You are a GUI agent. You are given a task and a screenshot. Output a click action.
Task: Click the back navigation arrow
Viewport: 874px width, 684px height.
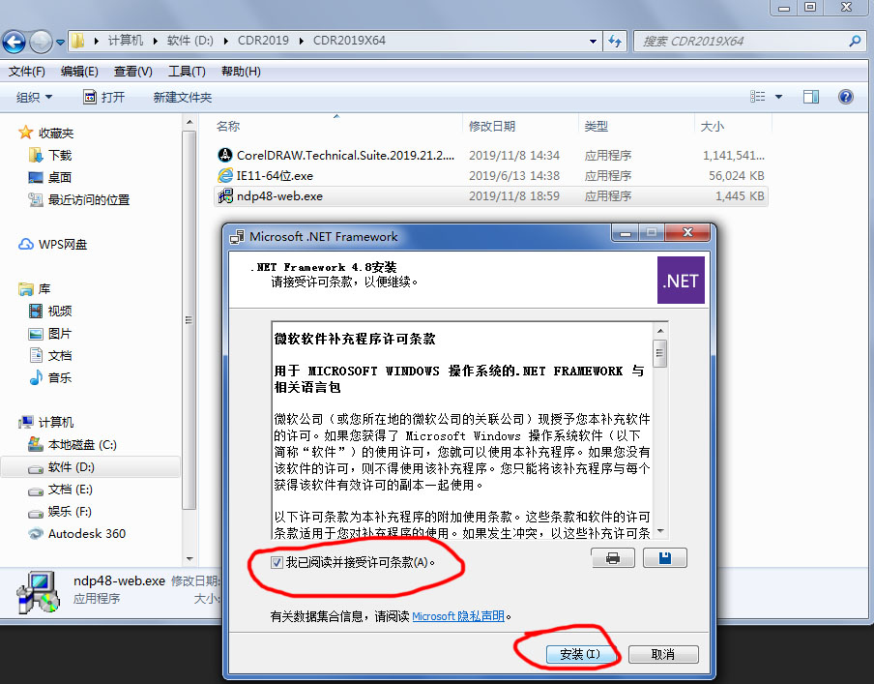coord(15,42)
